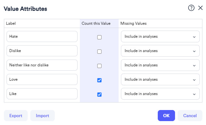Open Missing Values dropdown for Hate
The height and width of the screenshot is (125, 206).
point(160,36)
